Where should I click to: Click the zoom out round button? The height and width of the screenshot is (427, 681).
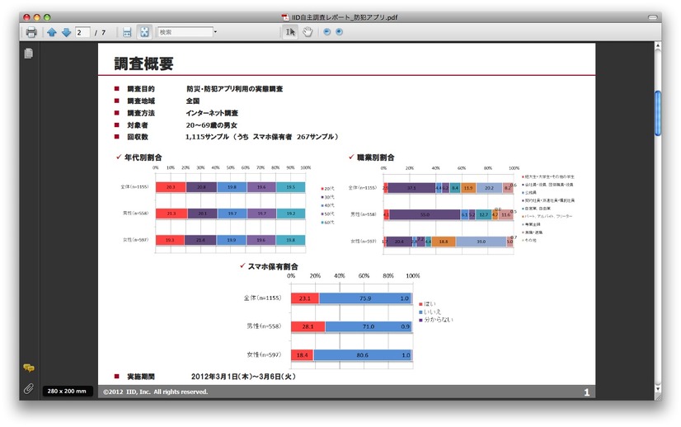[x=327, y=31]
